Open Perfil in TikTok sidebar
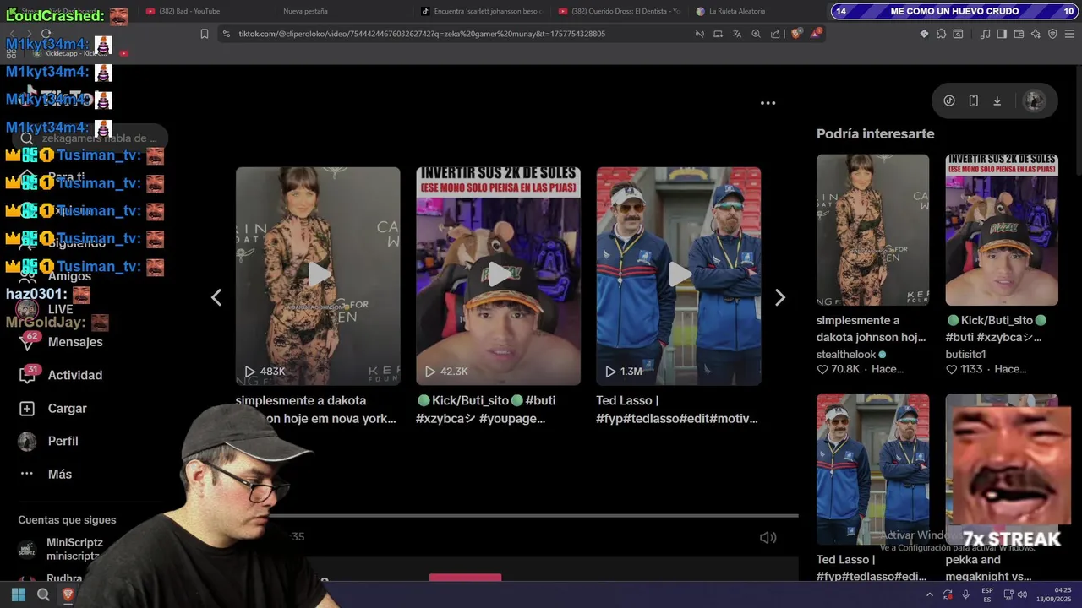Image resolution: width=1082 pixels, height=608 pixels. (x=63, y=441)
